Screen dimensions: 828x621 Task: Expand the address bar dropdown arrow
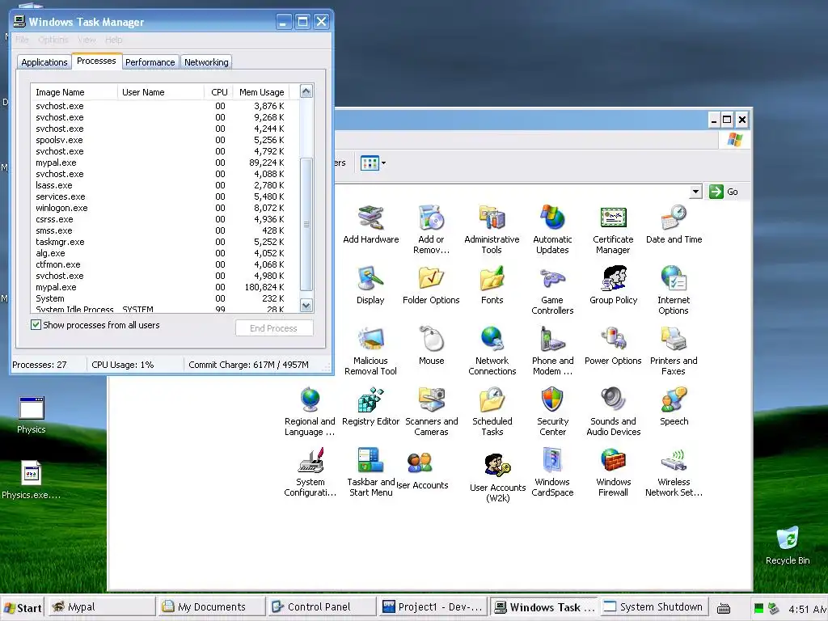point(695,192)
